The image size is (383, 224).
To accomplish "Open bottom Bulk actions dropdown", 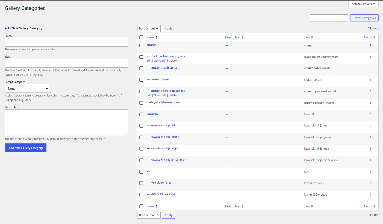I will click(x=149, y=215).
